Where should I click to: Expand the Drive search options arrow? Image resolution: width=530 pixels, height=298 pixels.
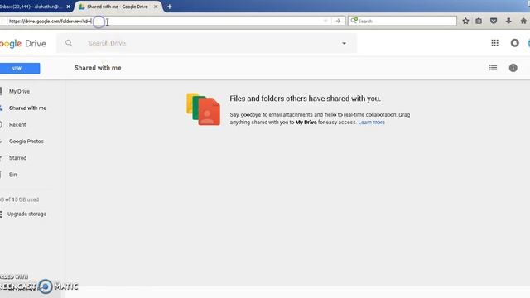(344, 43)
